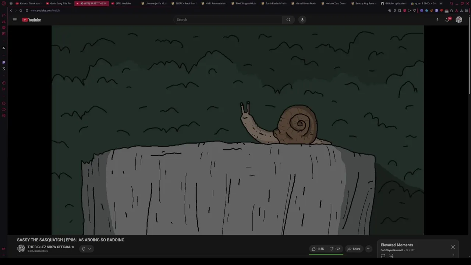Switch to chenwenjie11's Mods tab

coord(154,3)
